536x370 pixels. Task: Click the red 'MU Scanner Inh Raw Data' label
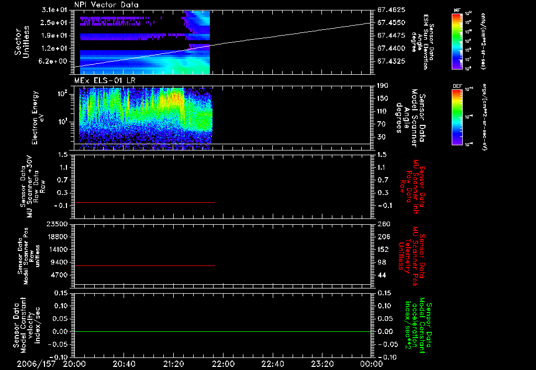pyautogui.click(x=414, y=187)
